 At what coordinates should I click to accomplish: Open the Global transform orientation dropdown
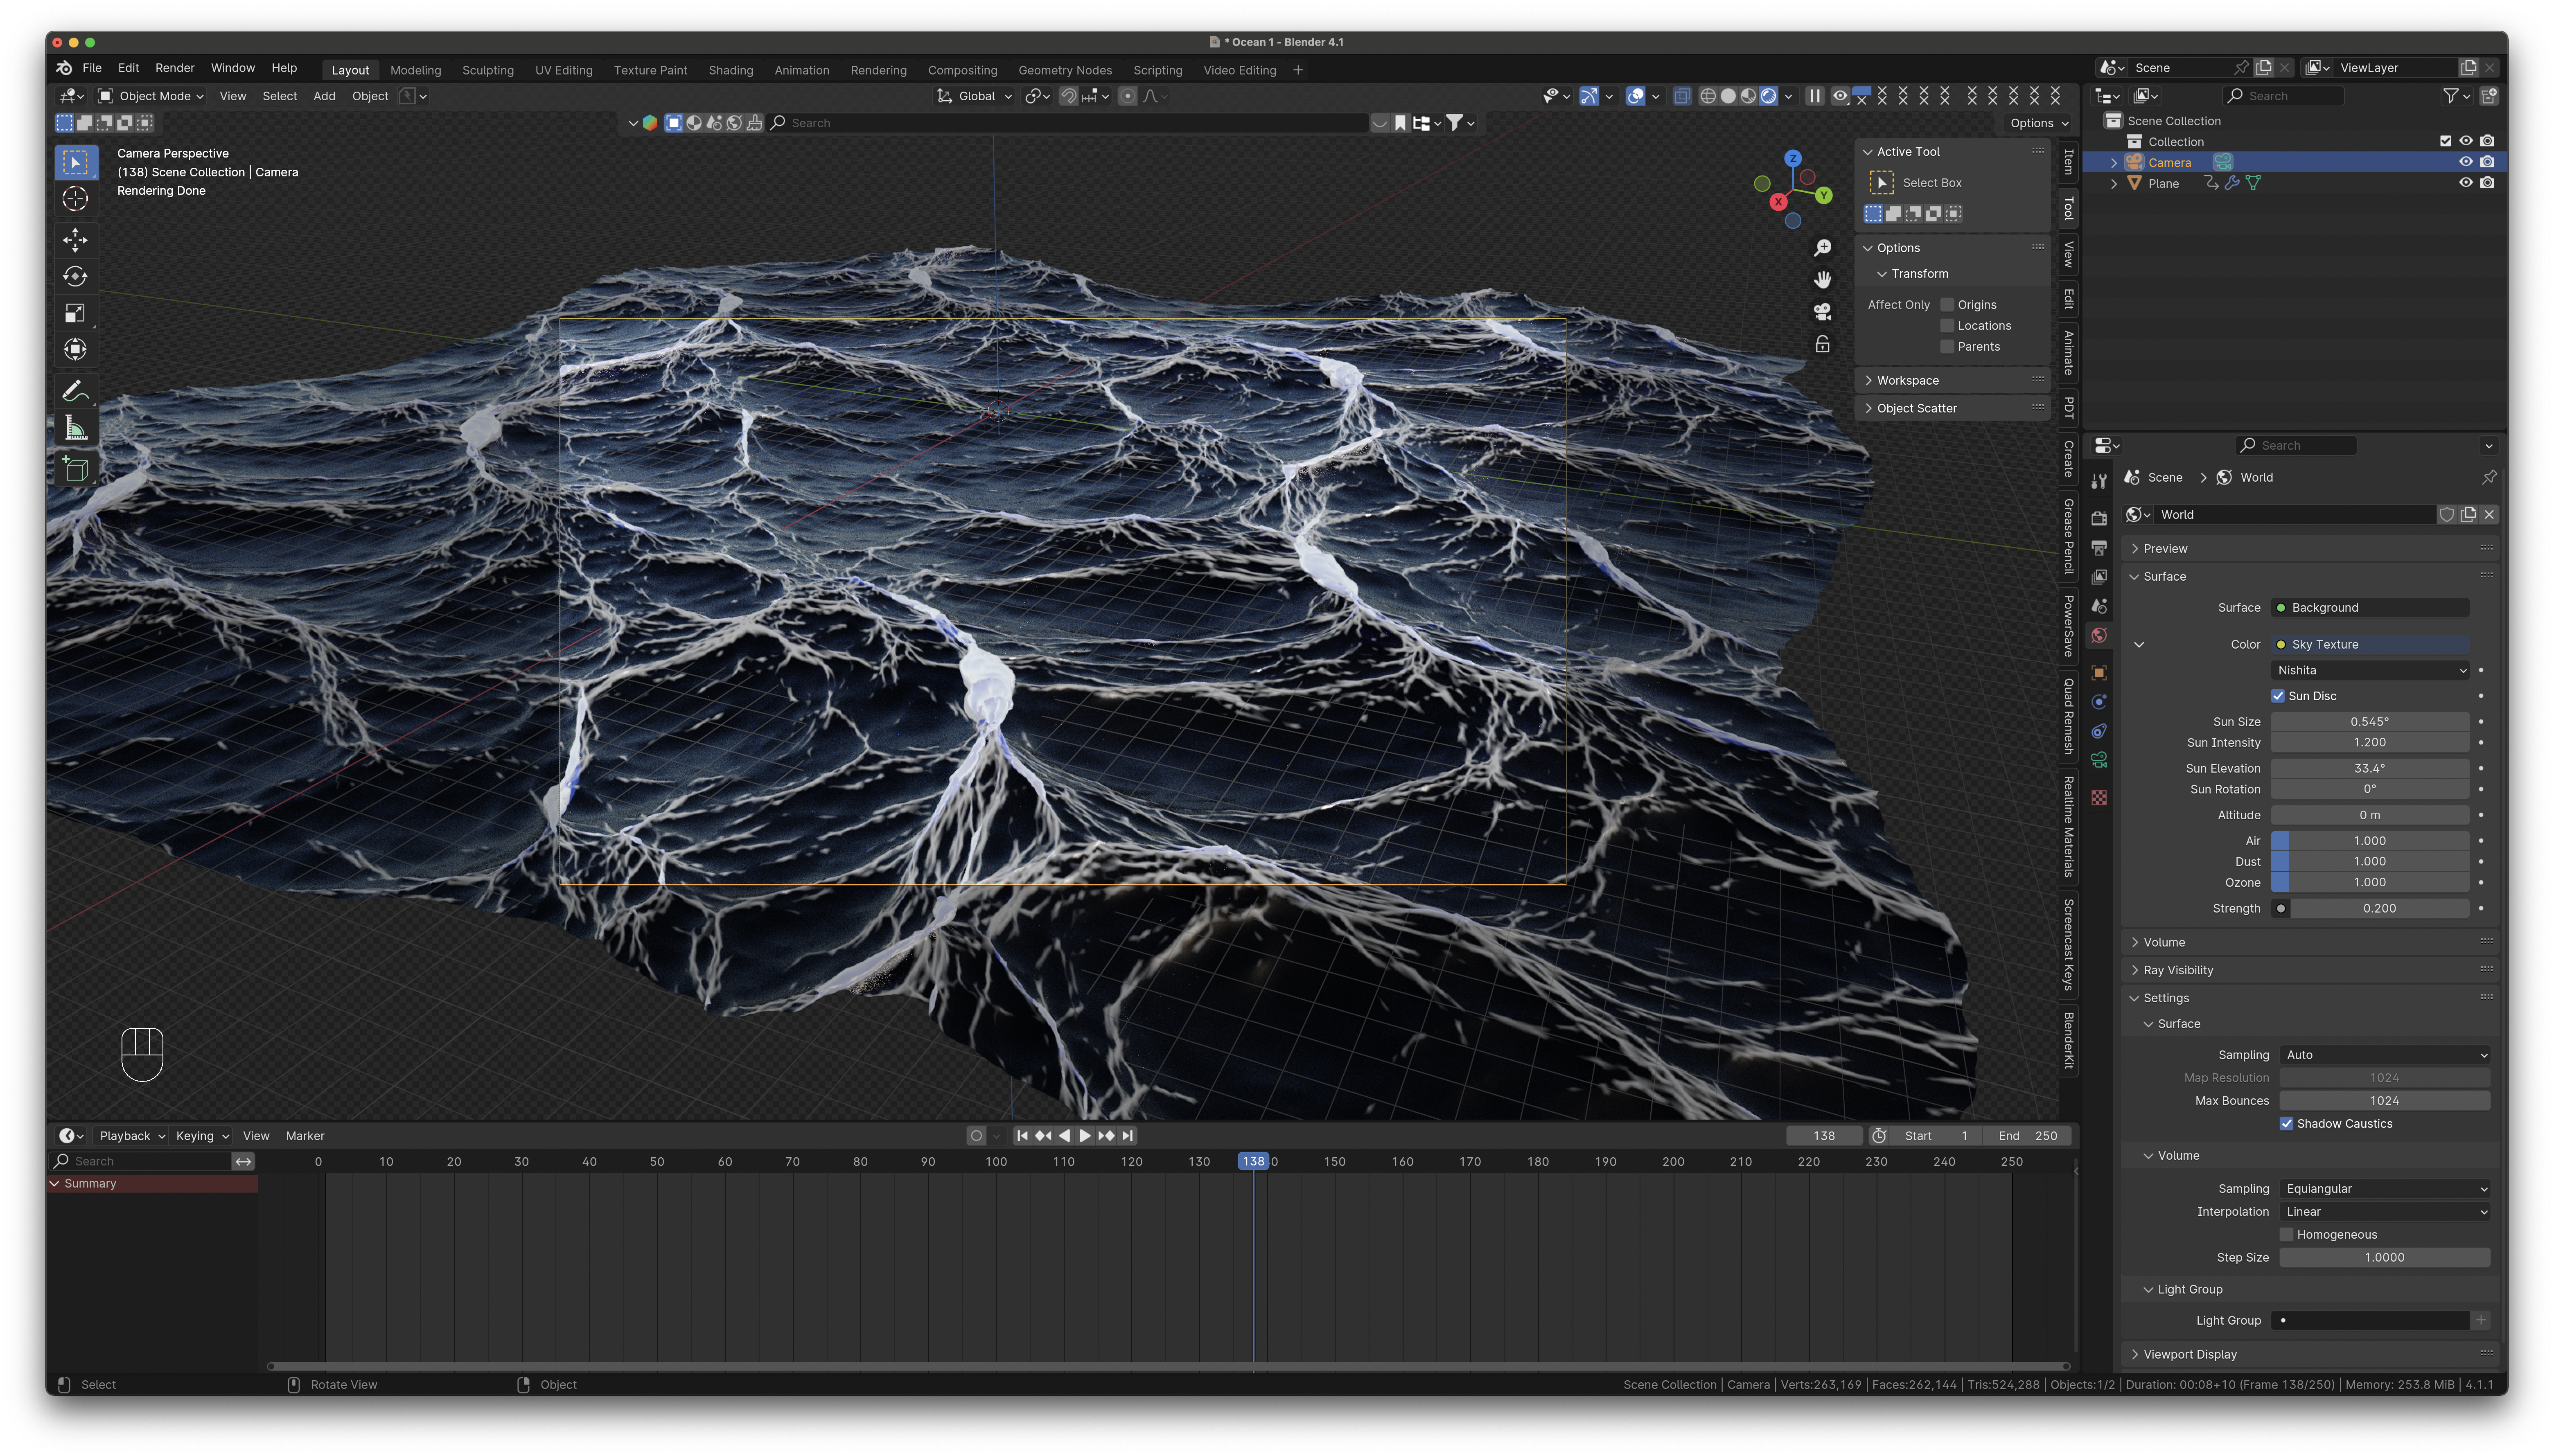click(975, 96)
